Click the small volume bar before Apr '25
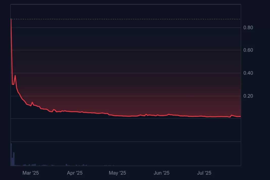270x180 pixels. tap(66, 165)
